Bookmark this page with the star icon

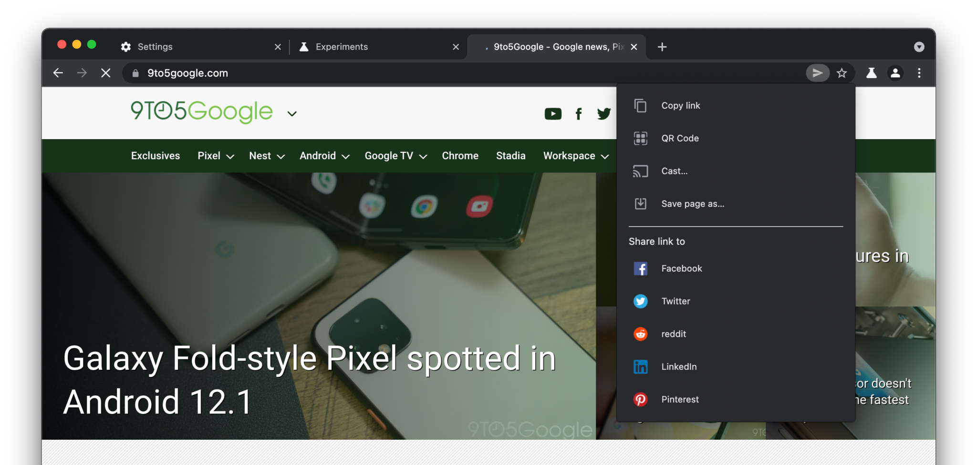[x=842, y=73]
